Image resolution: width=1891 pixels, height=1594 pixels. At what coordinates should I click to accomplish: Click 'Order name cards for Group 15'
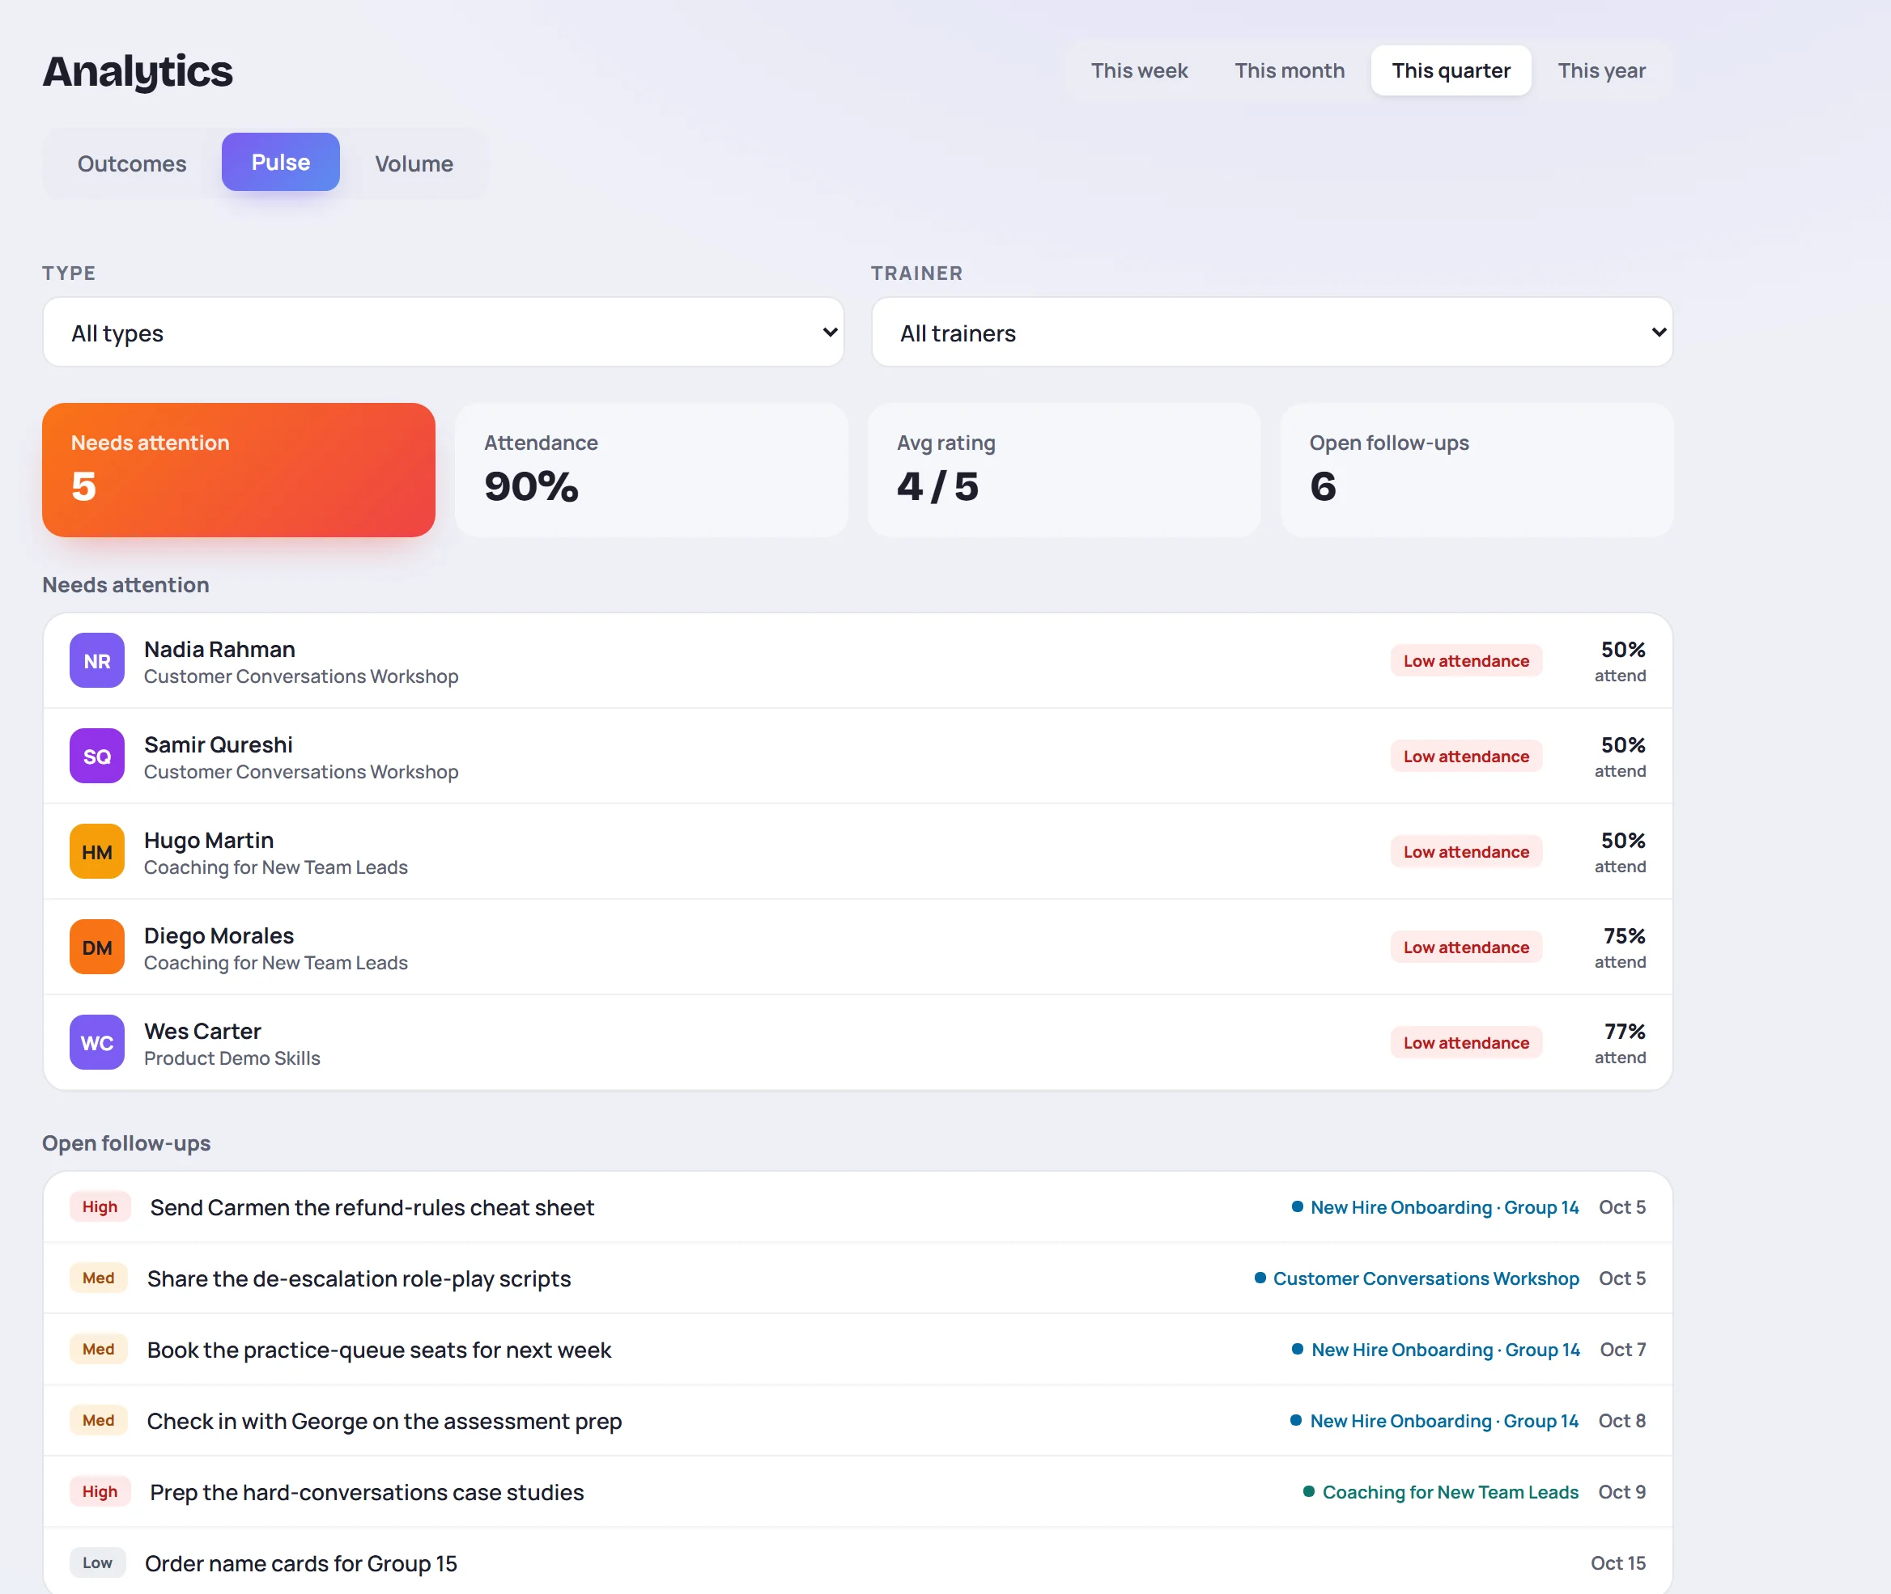pos(301,1563)
